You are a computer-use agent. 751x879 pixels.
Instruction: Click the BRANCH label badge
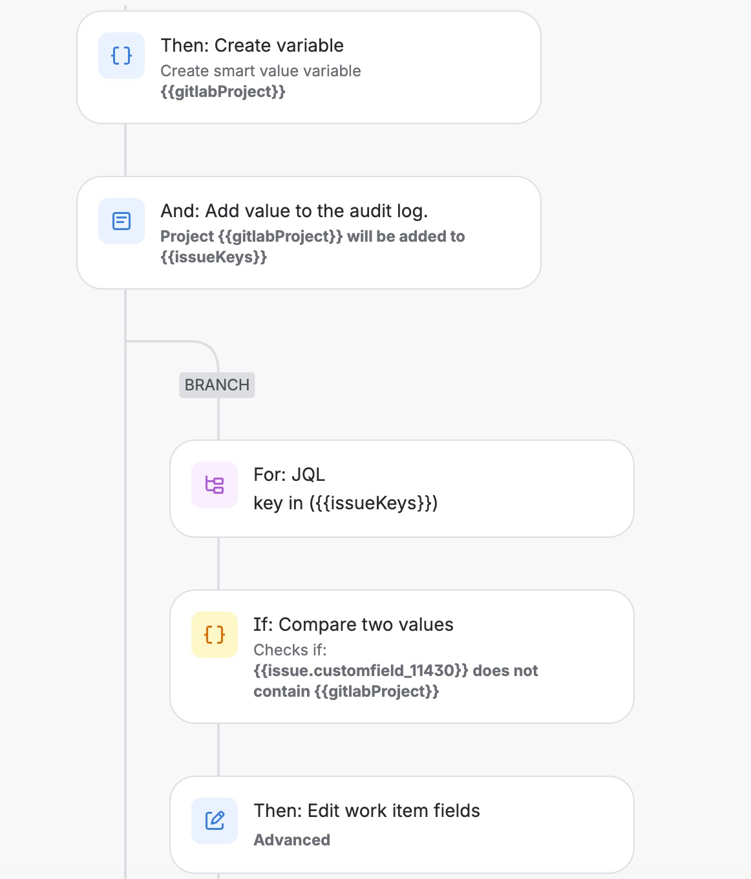tap(217, 385)
